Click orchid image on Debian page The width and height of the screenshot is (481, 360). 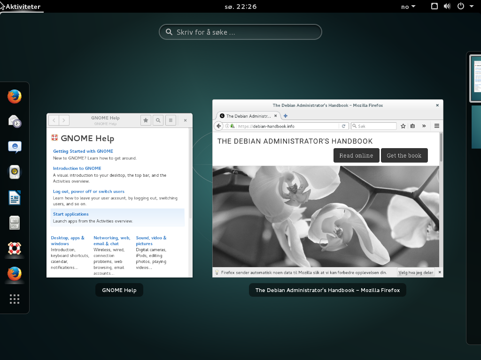(326, 217)
